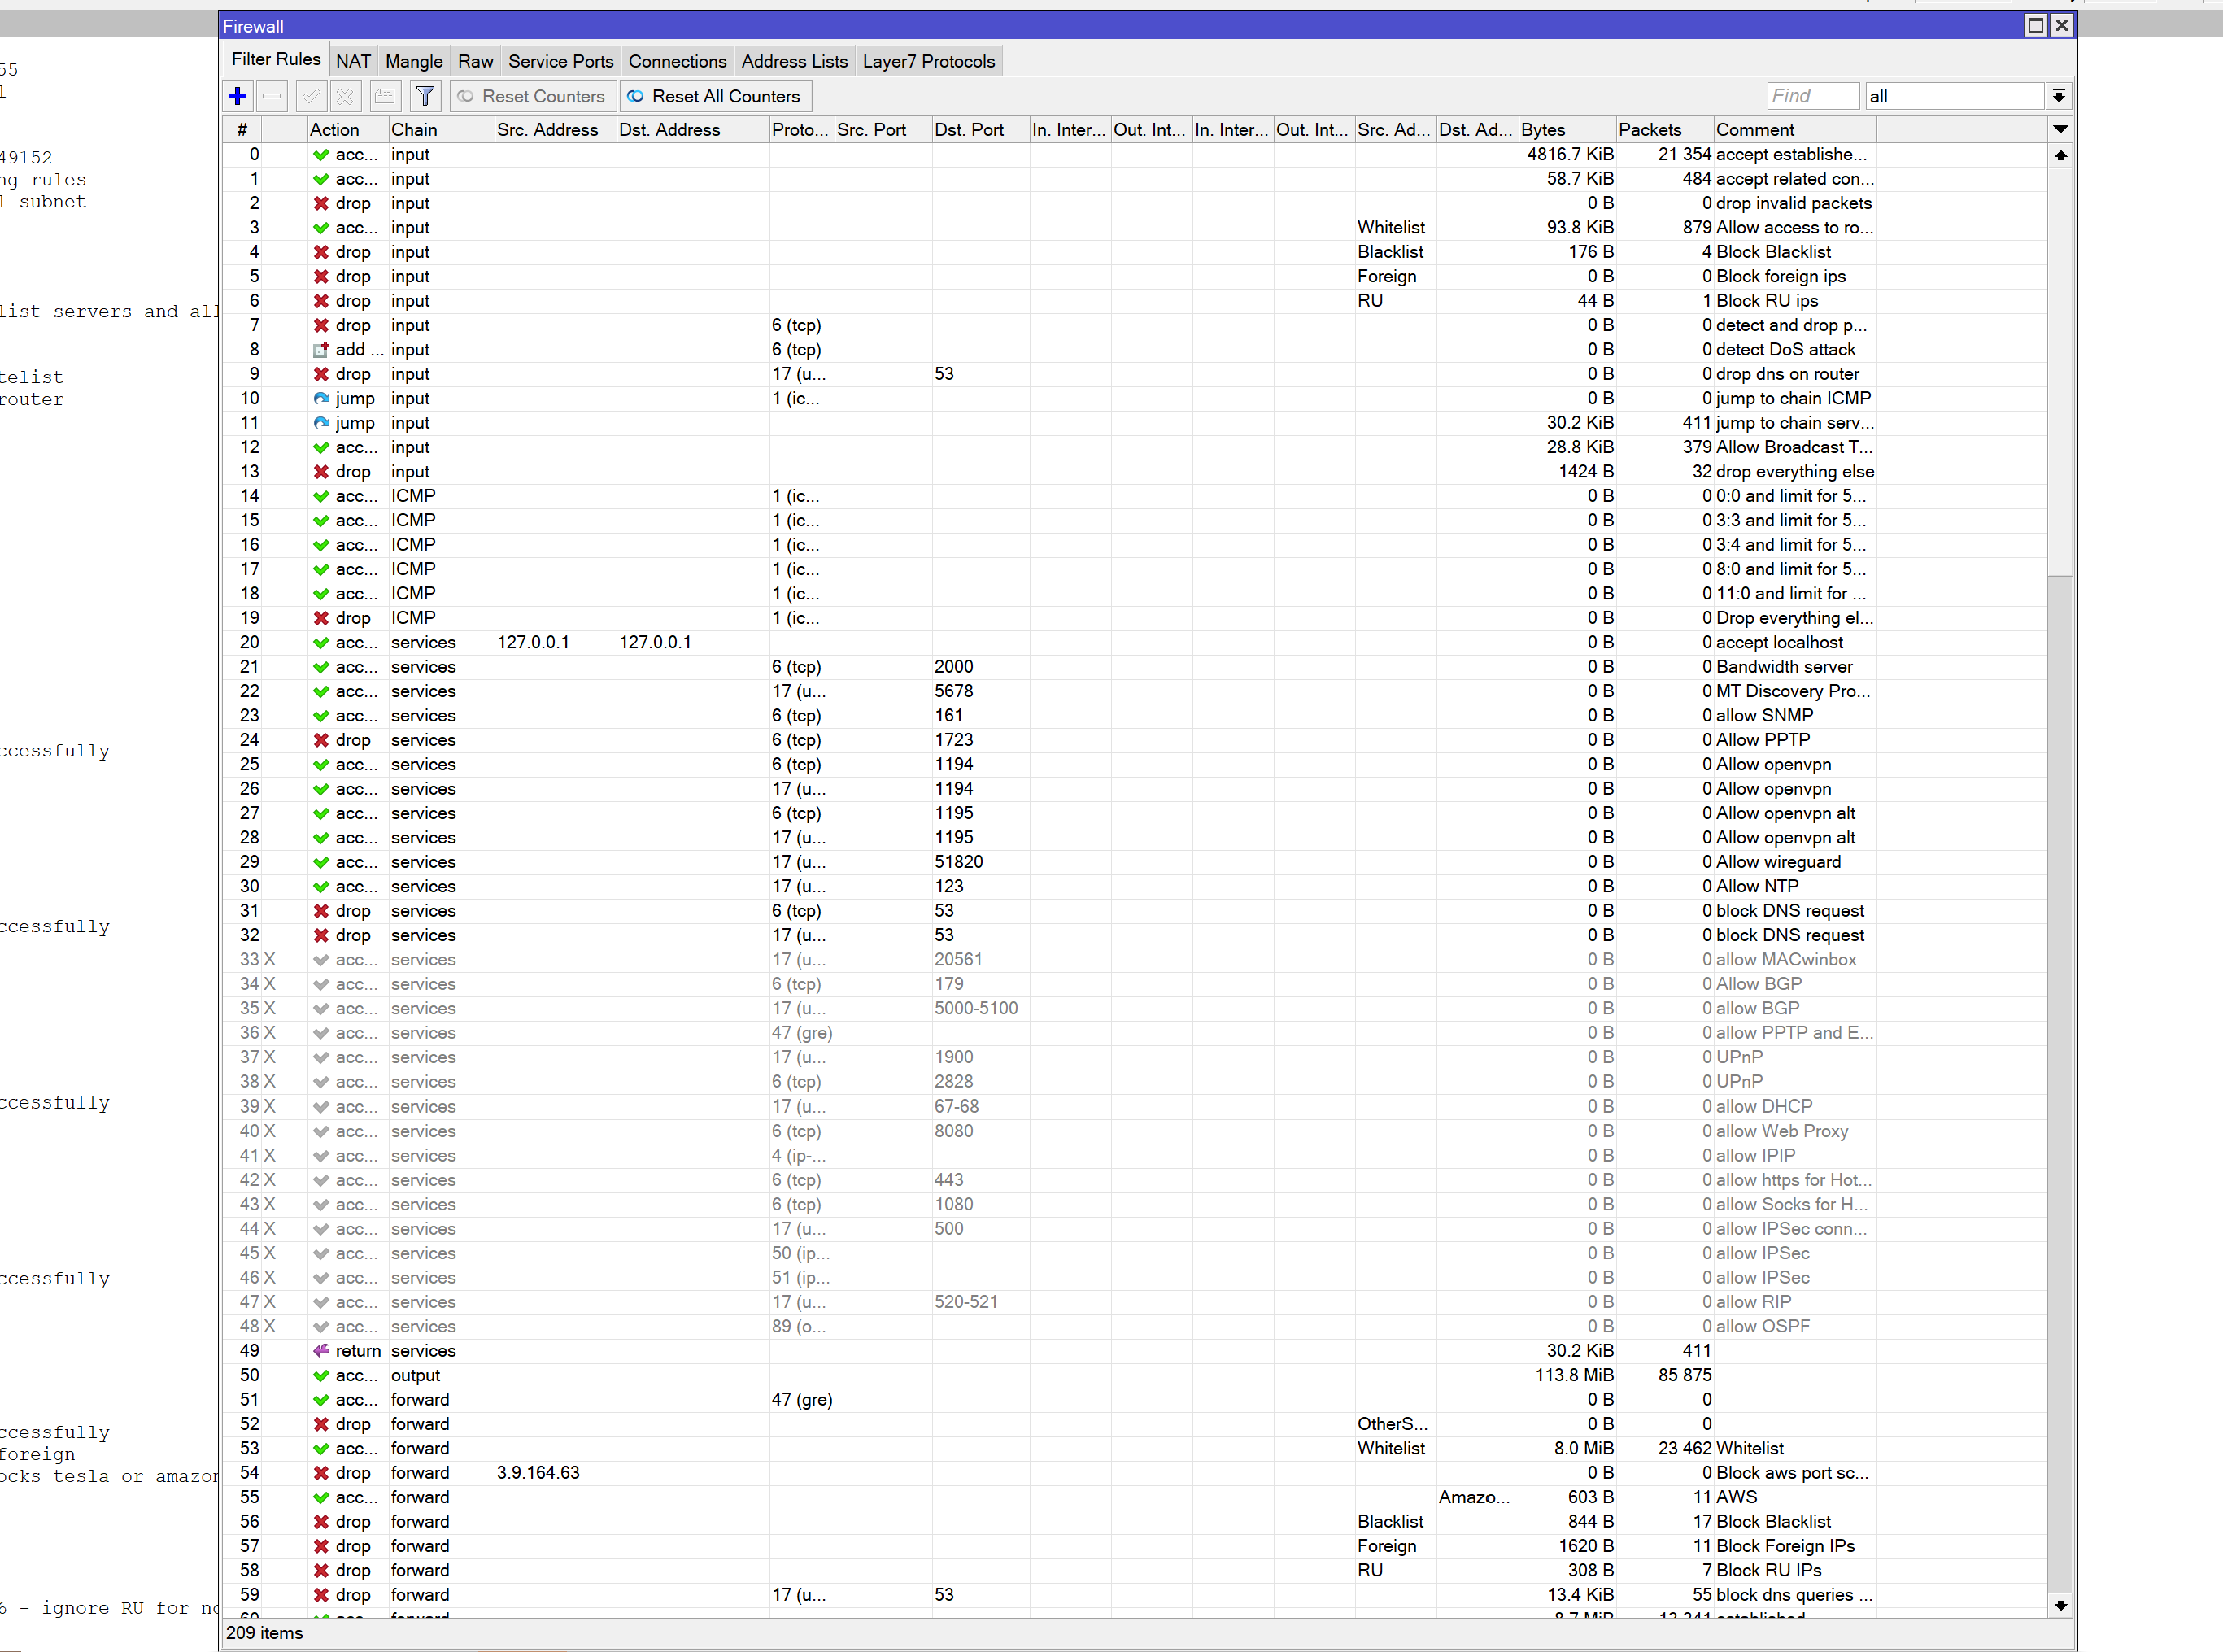Click the accept icon on rule 0
The width and height of the screenshot is (2223, 1652).
[x=321, y=155]
